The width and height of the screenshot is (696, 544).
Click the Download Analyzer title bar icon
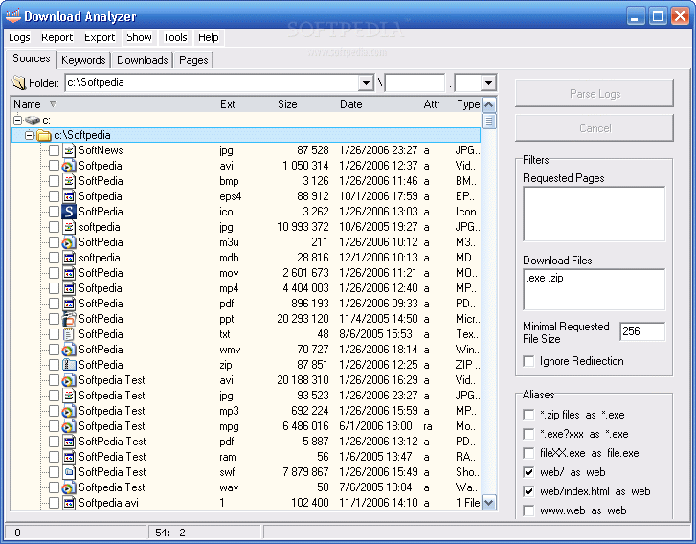[x=13, y=15]
